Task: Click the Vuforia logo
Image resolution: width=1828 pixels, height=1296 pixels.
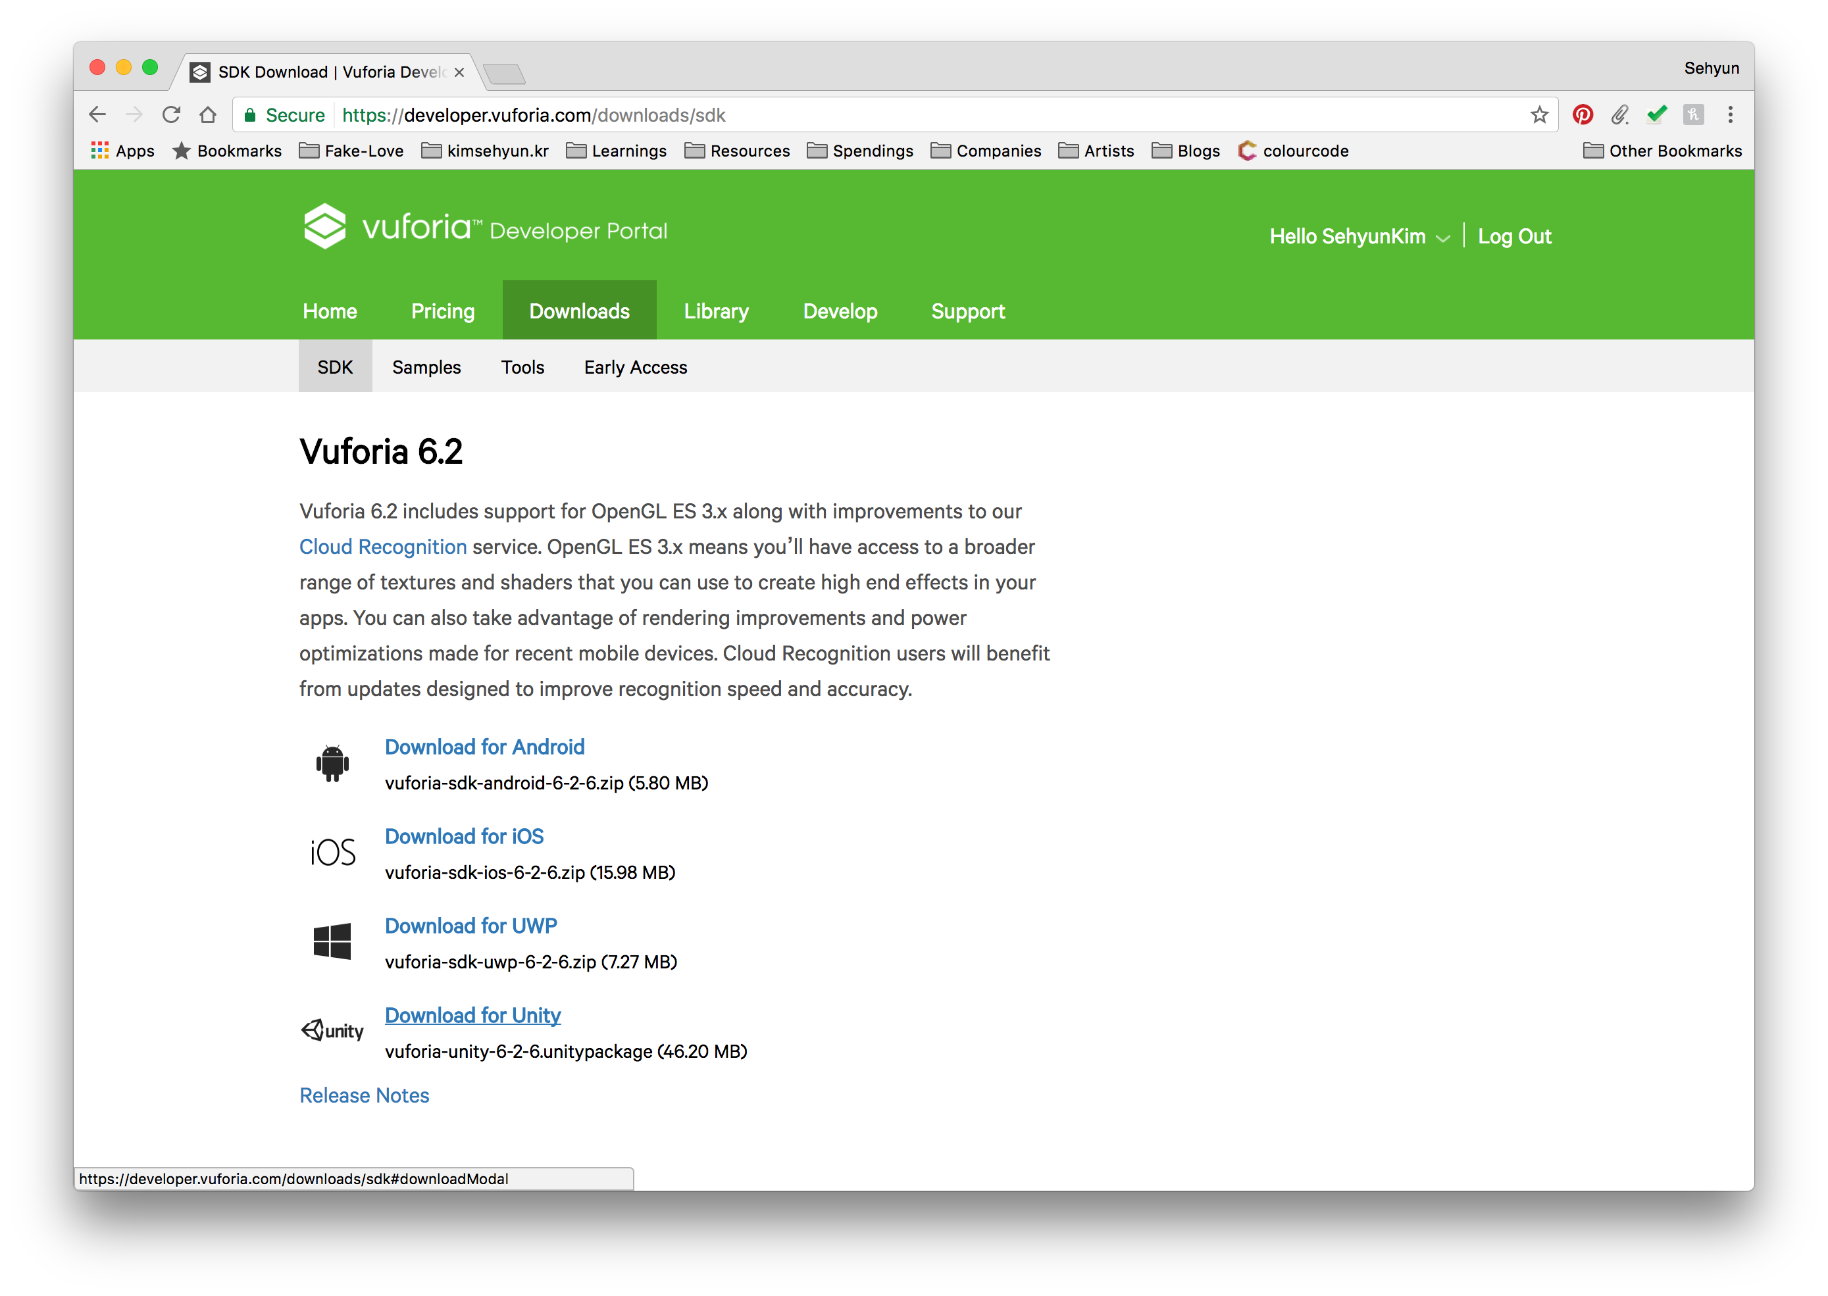Action: tap(486, 228)
